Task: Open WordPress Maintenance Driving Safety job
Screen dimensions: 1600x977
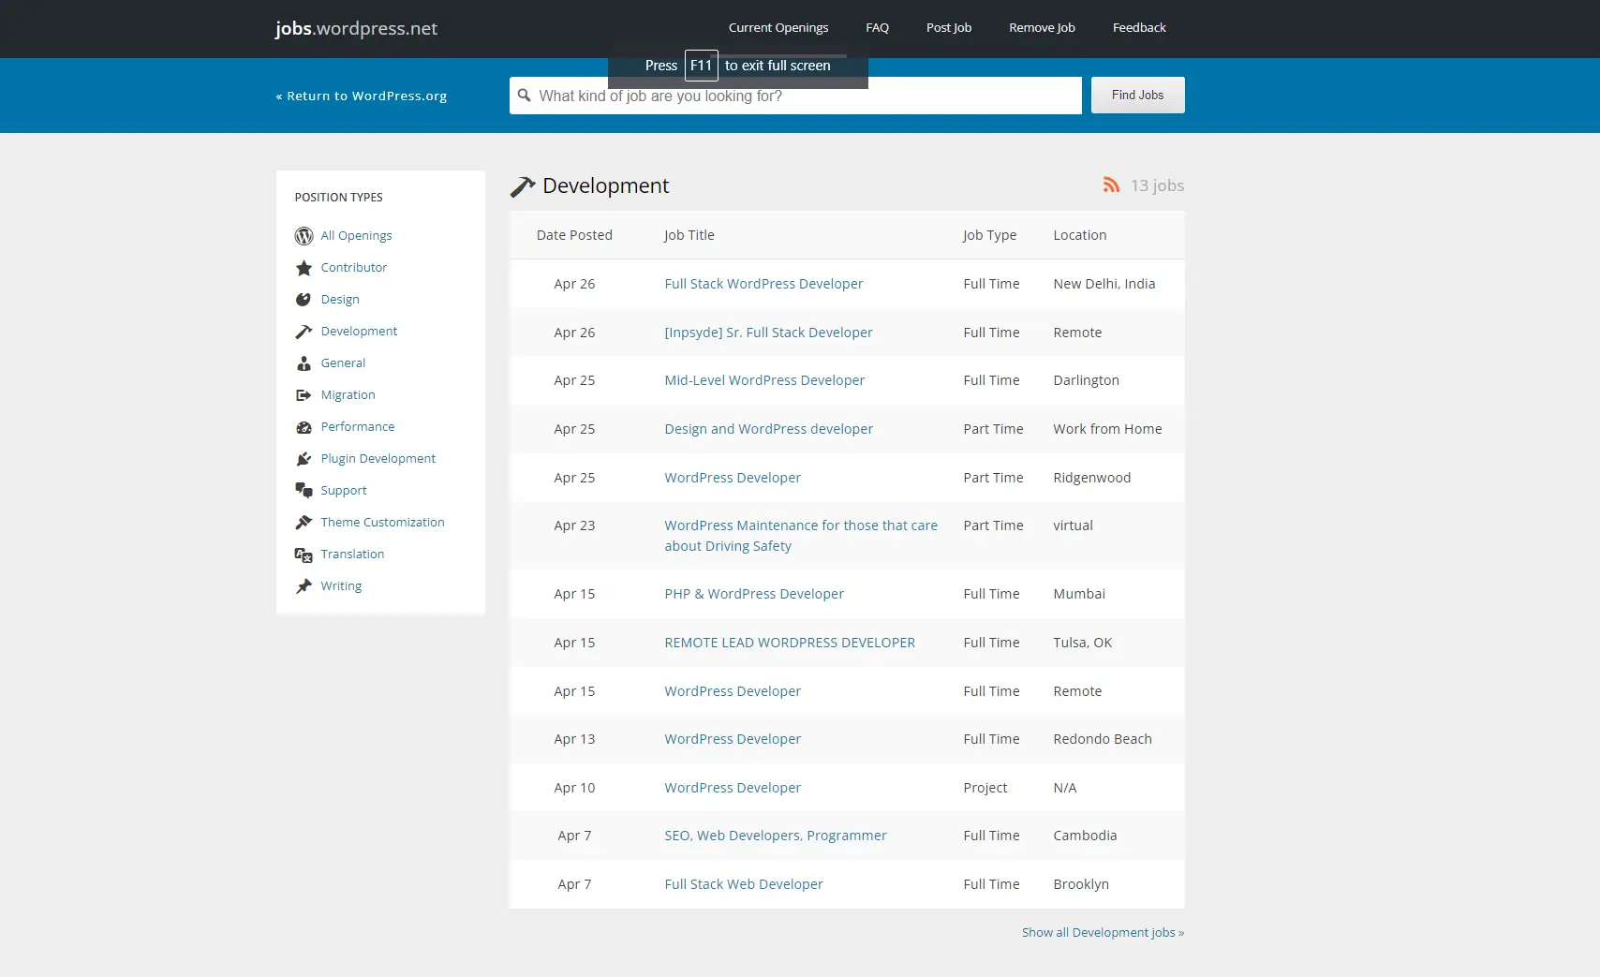Action: click(801, 536)
